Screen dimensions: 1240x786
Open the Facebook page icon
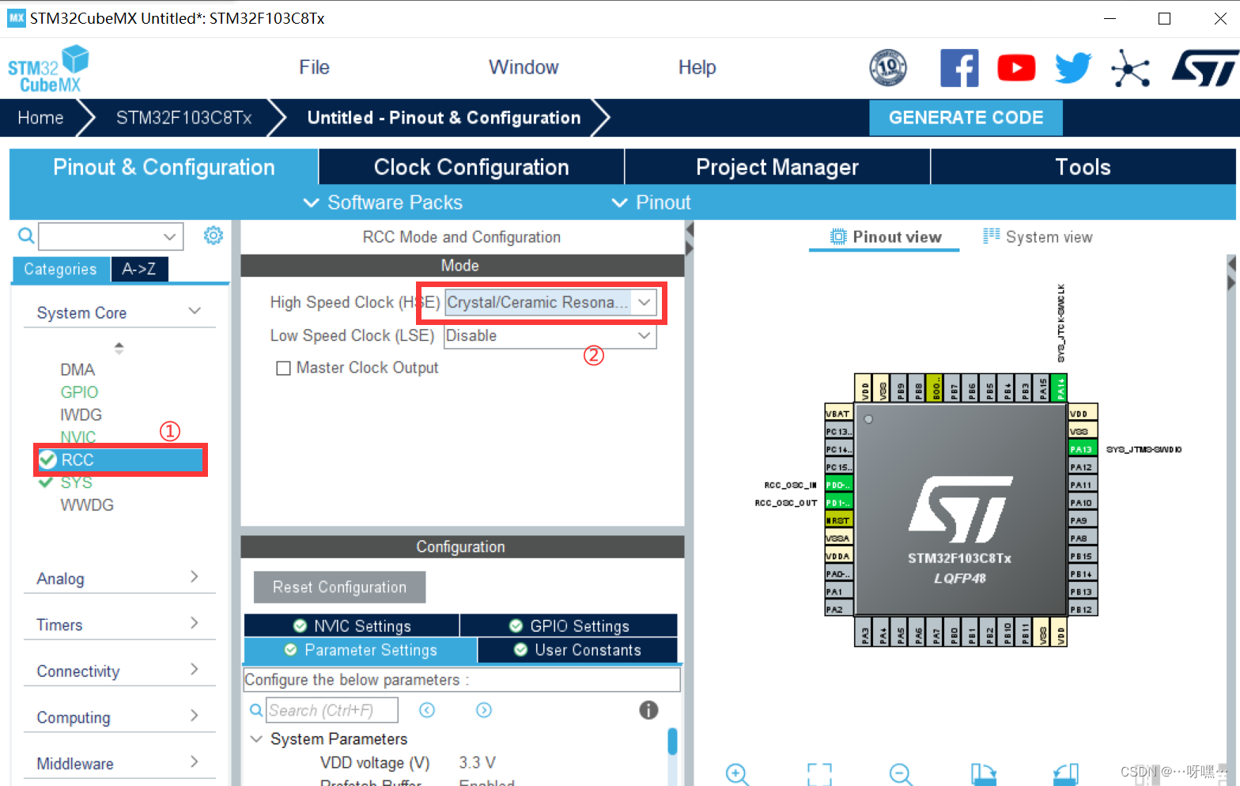[959, 68]
